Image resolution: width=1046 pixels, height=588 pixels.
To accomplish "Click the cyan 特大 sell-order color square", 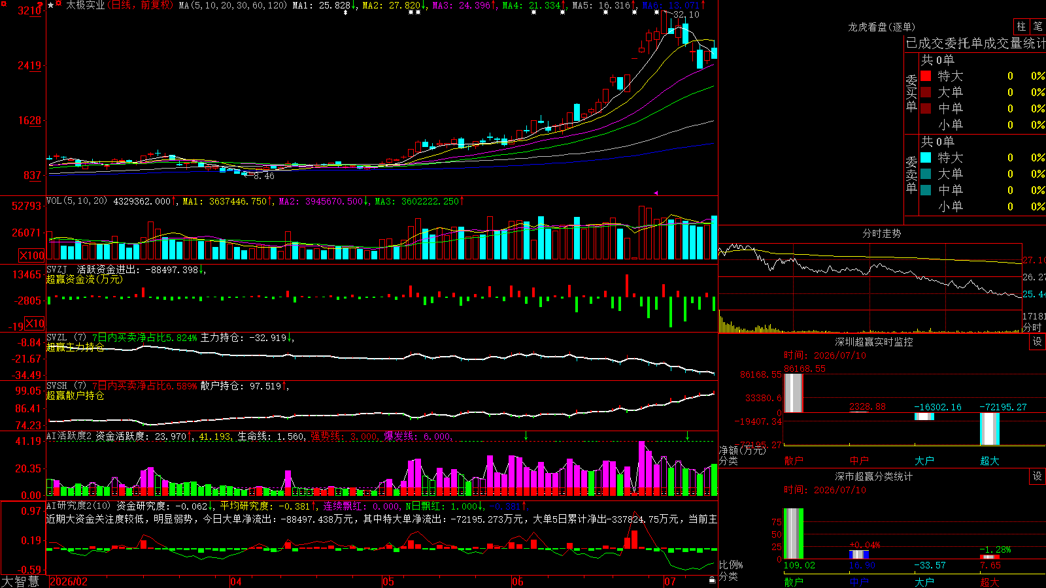I will (x=926, y=157).
